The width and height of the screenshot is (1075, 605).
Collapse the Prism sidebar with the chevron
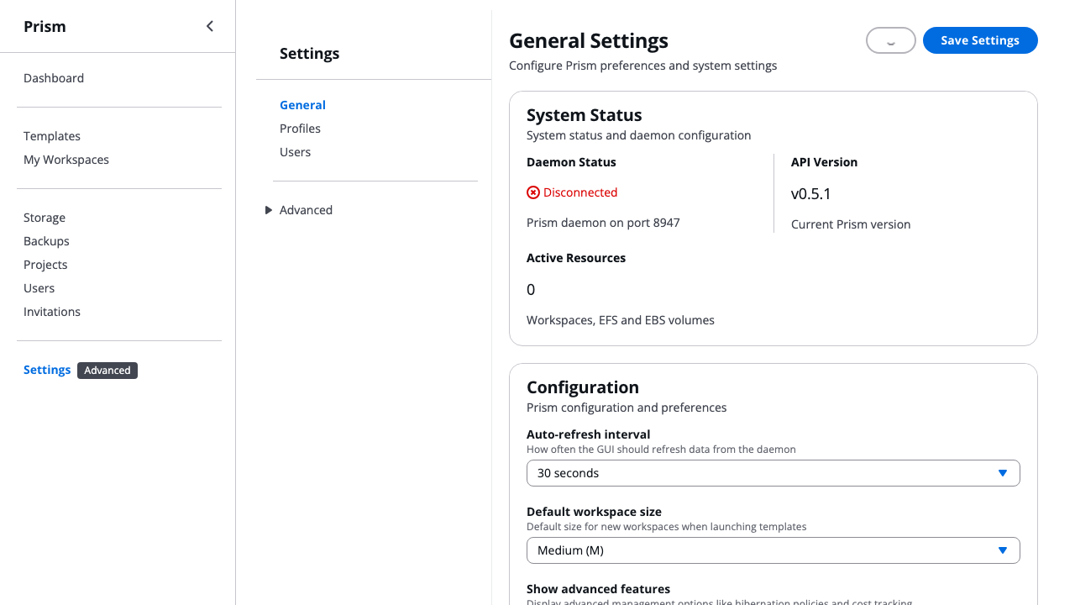click(210, 26)
